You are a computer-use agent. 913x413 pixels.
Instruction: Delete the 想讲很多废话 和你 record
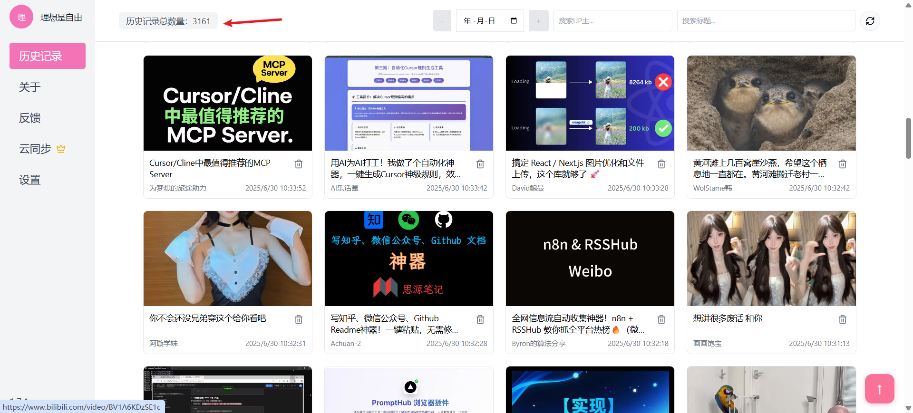tap(843, 319)
